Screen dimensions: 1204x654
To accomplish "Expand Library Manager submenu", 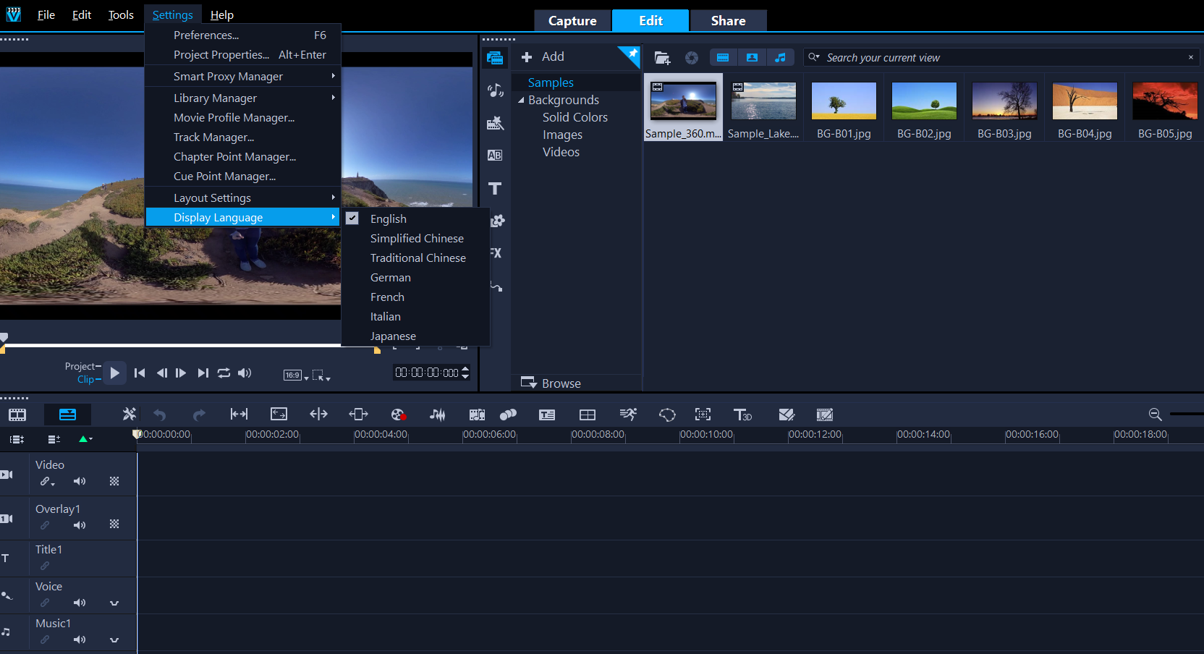I will click(333, 98).
